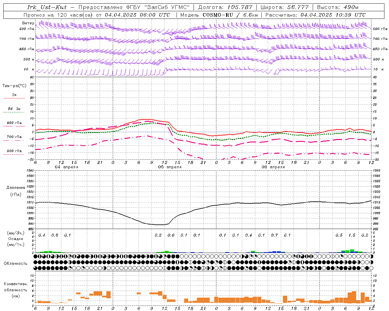This screenshot has width=389, height=311.
Task: Select the Td 2м dew point legend entry
Action: [x=14, y=109]
